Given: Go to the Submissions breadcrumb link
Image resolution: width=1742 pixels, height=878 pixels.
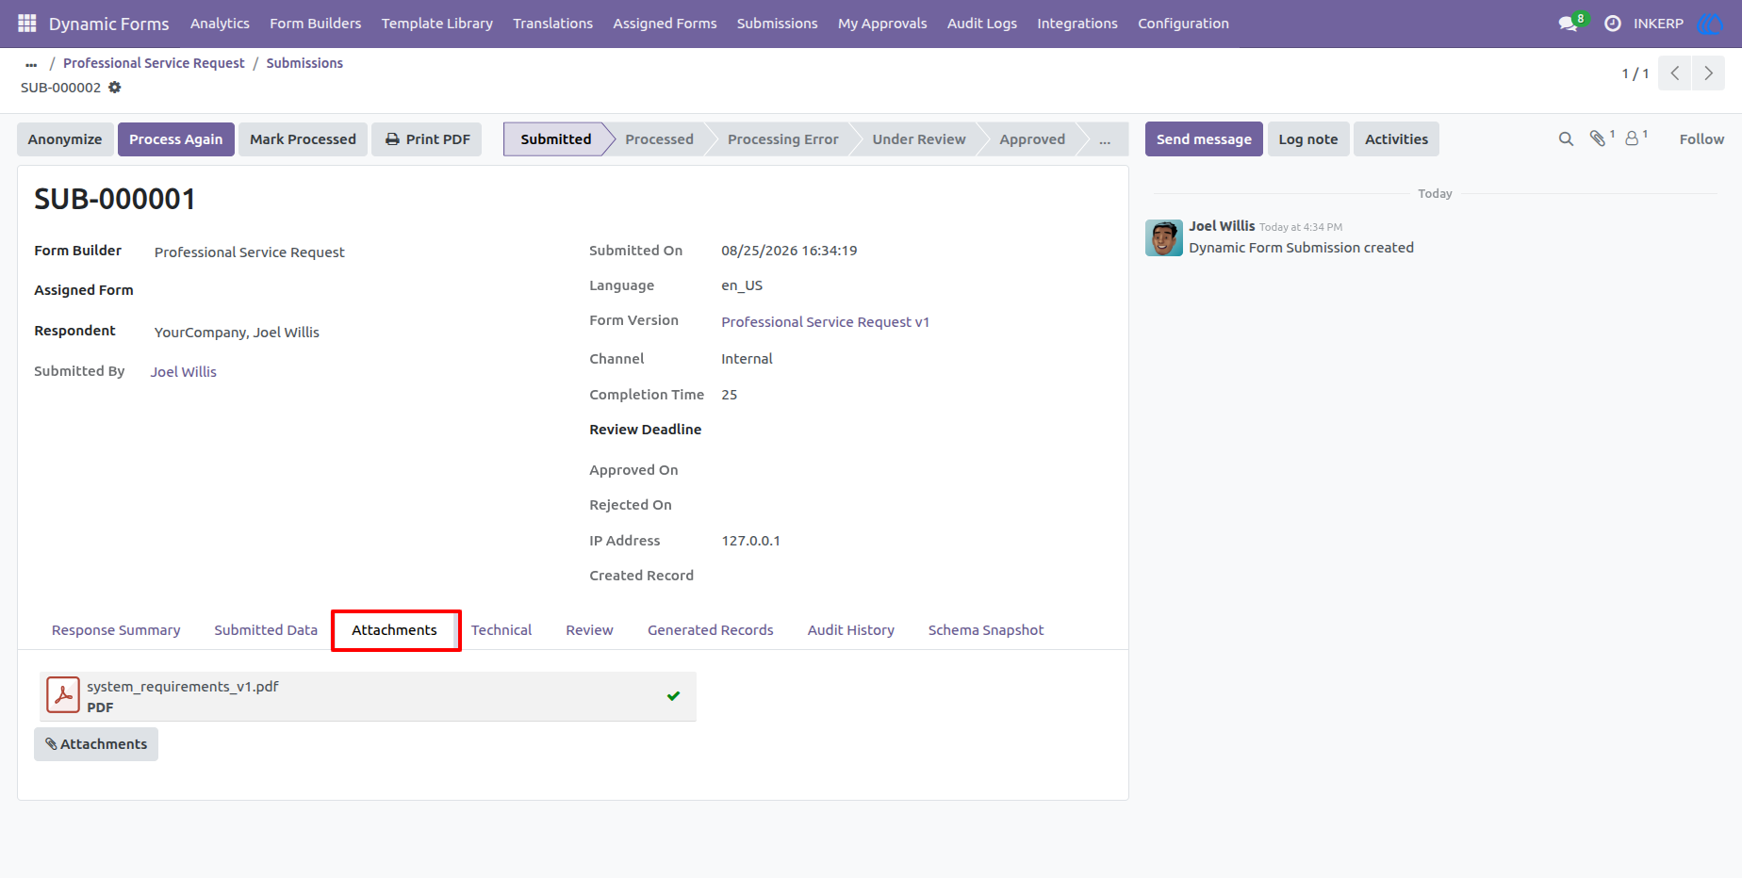Looking at the screenshot, I should 304,63.
